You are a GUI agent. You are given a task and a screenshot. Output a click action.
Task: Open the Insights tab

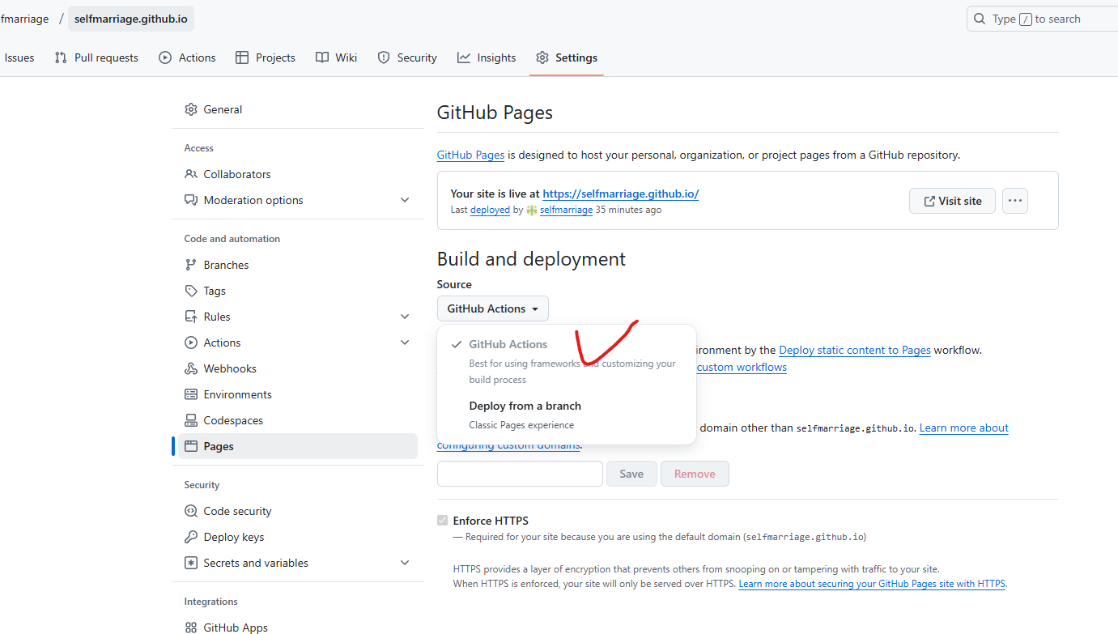tap(487, 57)
